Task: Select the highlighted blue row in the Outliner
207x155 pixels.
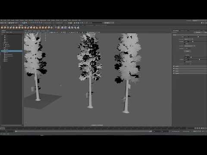Action: [12, 51]
